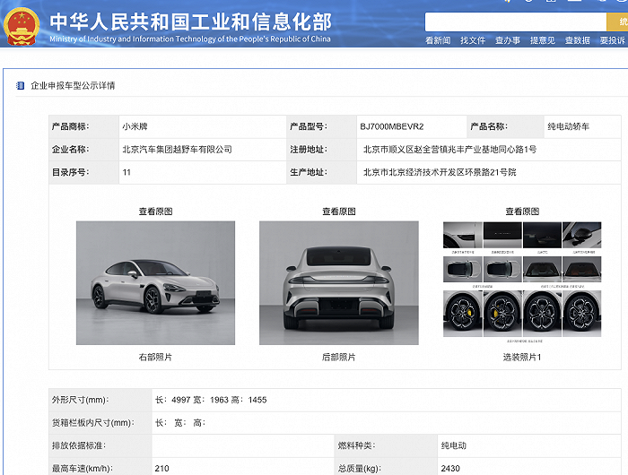Select company name 北京汽车集团越野车有限公司

pos(177,150)
